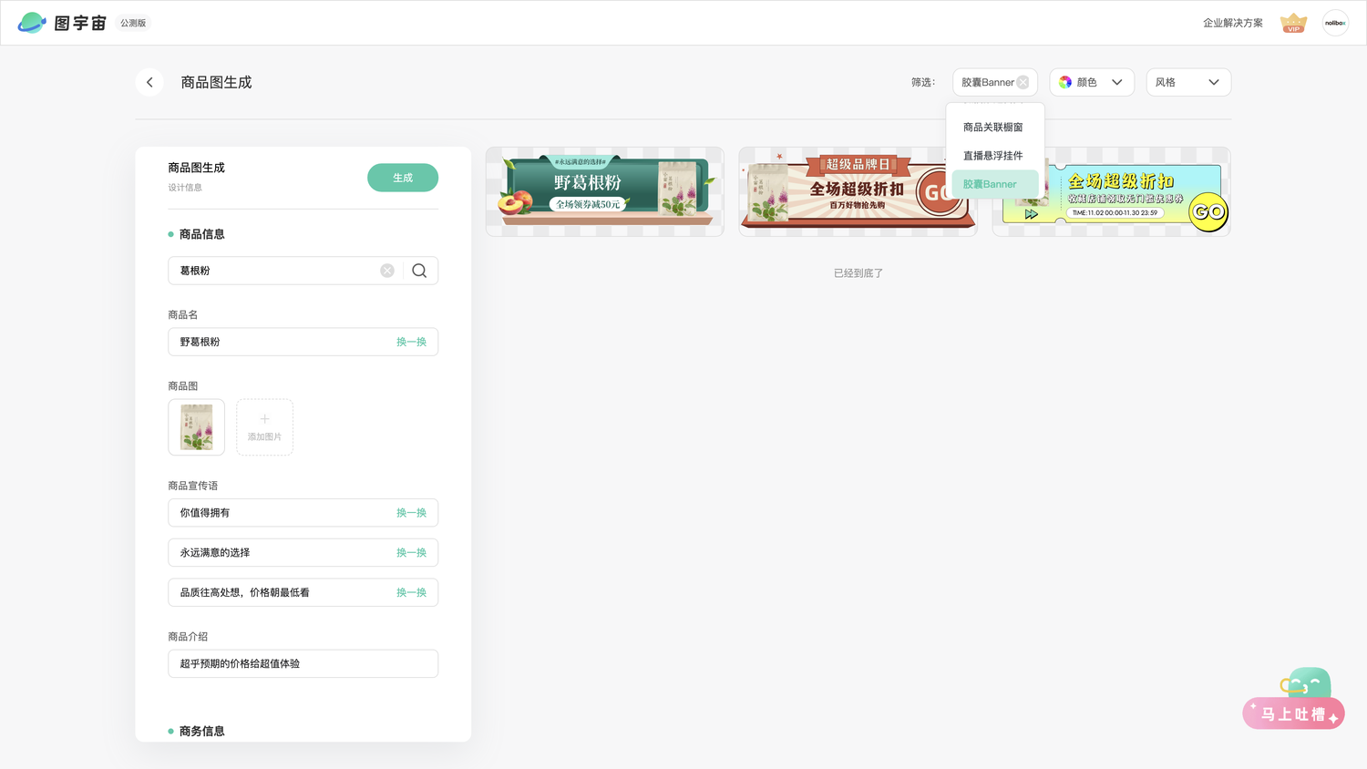Screen dimensions: 1367x769
Task: Click 换一换 next to 野葛根粉
Action: coord(411,342)
